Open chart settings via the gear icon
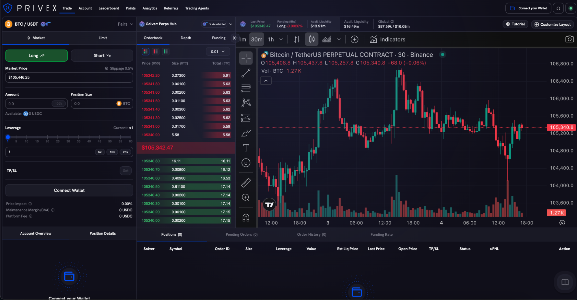 pyautogui.click(x=562, y=222)
